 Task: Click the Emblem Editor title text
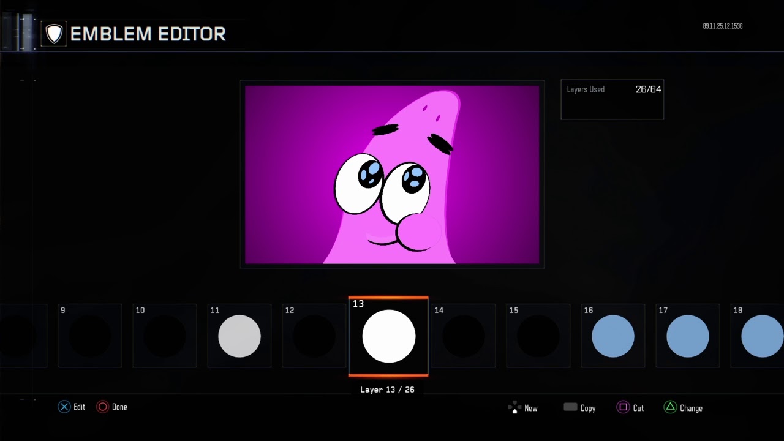148,34
